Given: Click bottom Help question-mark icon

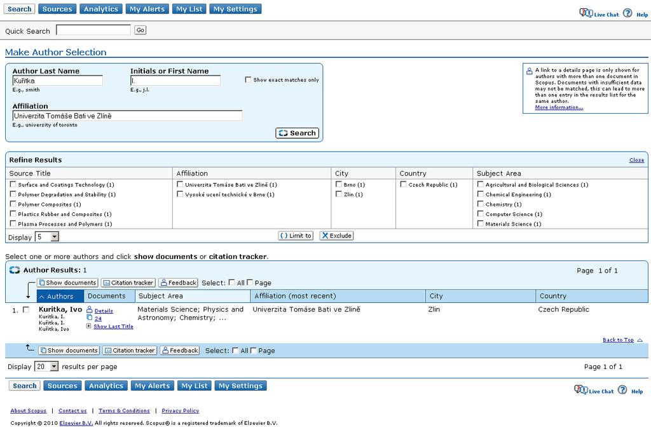Looking at the screenshot, I should click(x=622, y=390).
